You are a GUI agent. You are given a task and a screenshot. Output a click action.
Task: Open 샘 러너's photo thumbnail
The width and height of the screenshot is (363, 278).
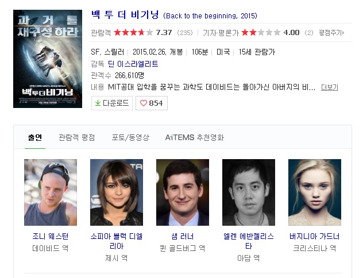pyautogui.click(x=183, y=192)
